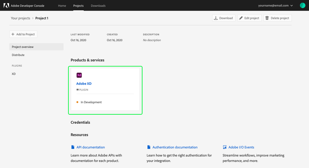Open the Adobe I/O Events link
309x168 pixels.
tap(241, 147)
